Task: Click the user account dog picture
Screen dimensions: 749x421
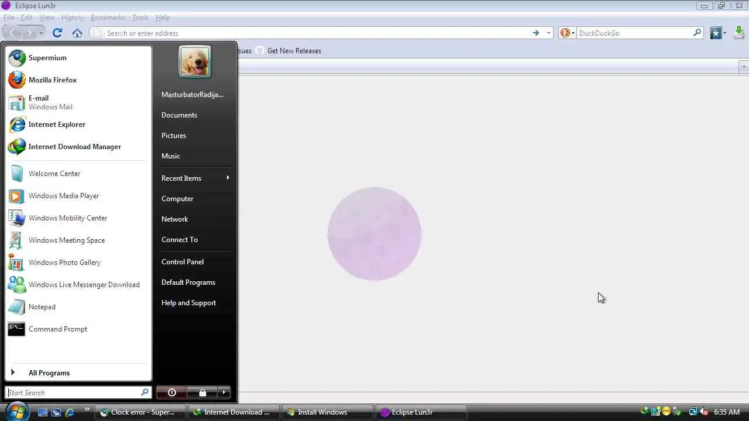Action: pos(195,62)
